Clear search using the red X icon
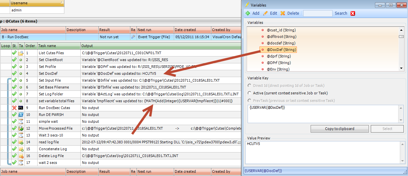The image size is (408, 176). coord(353,13)
